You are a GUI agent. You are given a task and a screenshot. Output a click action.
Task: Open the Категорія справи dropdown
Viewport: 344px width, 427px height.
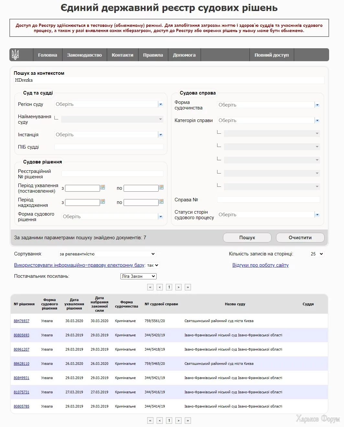tap(317, 120)
